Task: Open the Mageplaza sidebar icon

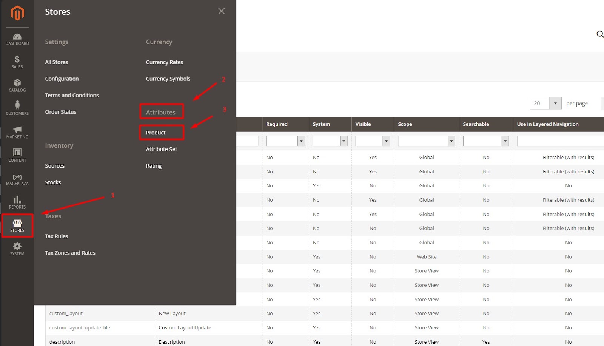Action: coord(17,179)
